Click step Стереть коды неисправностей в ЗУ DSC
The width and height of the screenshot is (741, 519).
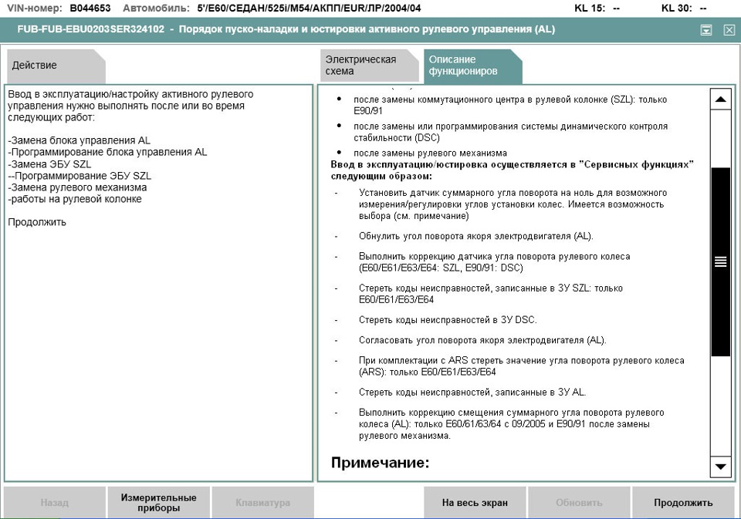pyautogui.click(x=448, y=320)
